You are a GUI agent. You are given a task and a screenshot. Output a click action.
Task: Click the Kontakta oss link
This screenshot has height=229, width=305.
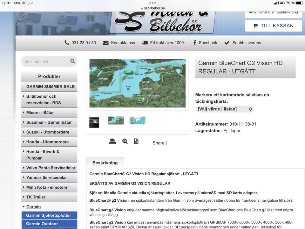(x=123, y=43)
